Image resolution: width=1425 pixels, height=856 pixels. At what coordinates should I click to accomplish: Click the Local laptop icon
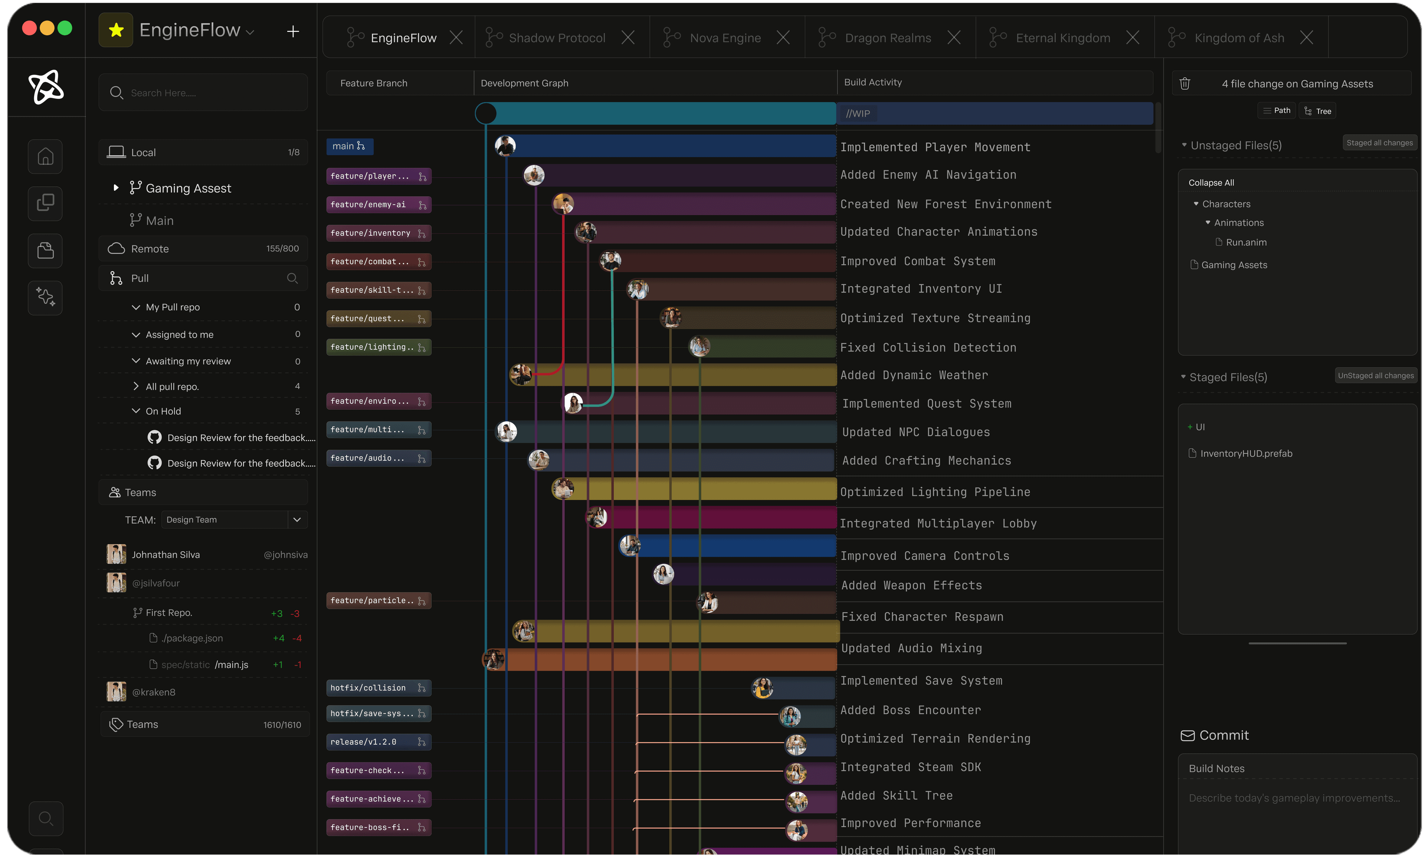pos(117,152)
